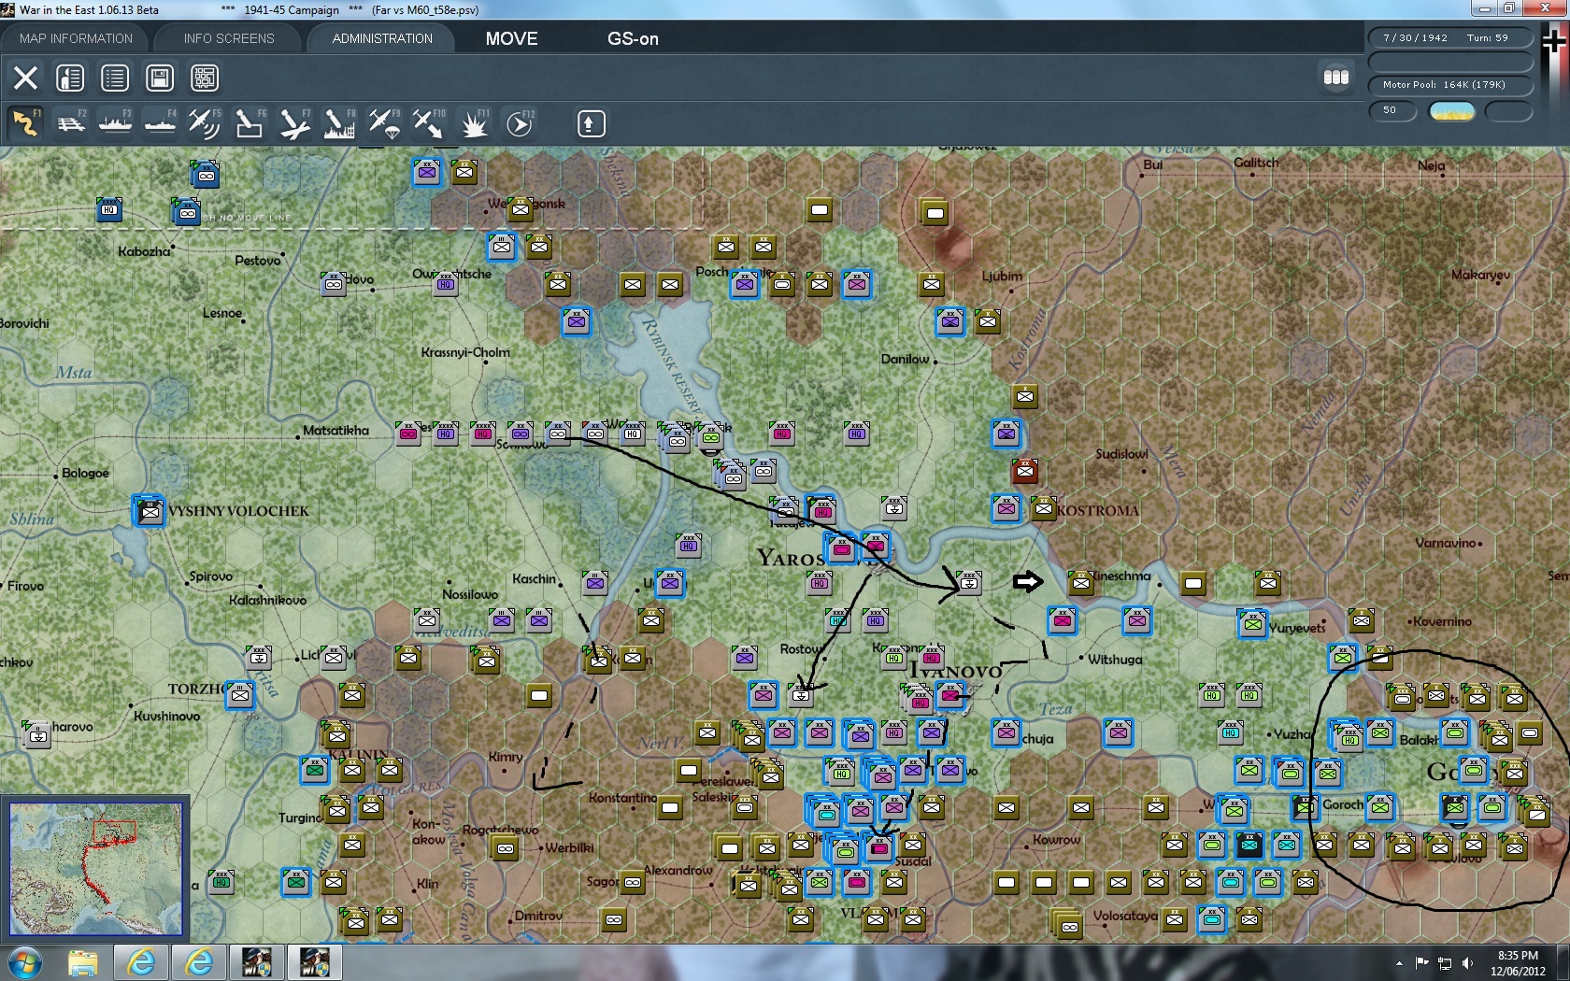Select the red unit north of Kostroma
Screen dimensions: 1570x981
coord(1025,470)
